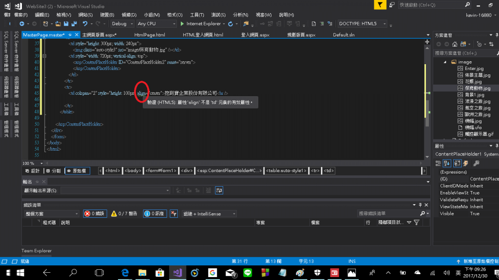499x280 pixels.
Task: Select 保育動物.jpg in Solution Explorer
Action: 478,88
